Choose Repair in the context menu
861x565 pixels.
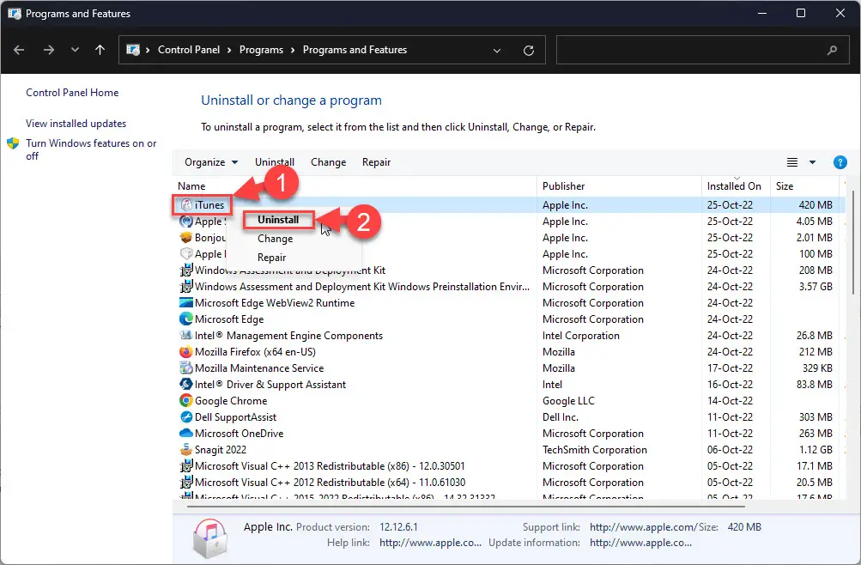[272, 258]
